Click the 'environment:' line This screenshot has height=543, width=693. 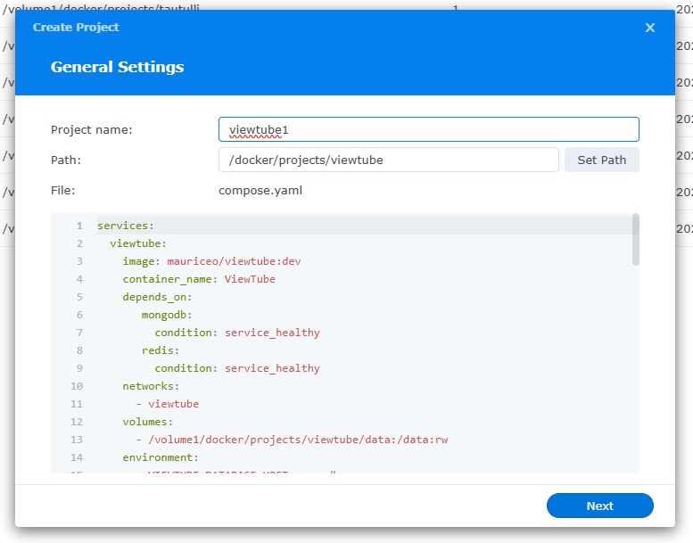click(161, 457)
